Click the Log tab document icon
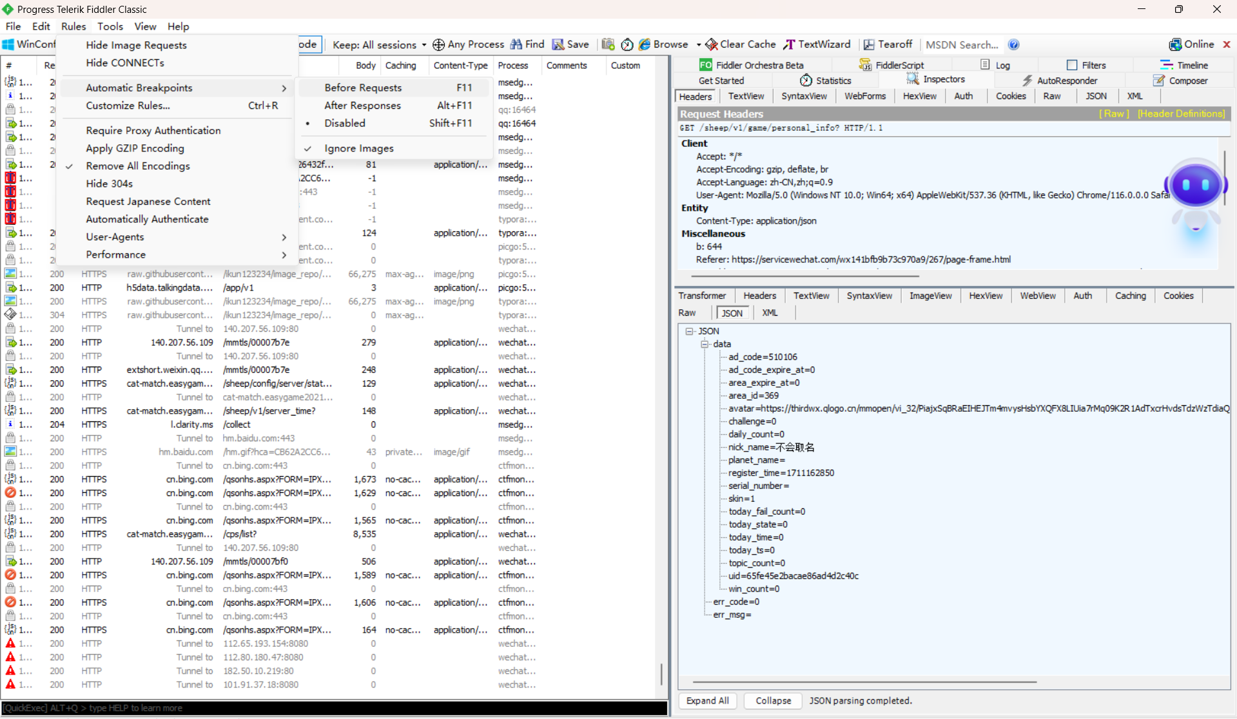The width and height of the screenshot is (1237, 719). point(985,64)
